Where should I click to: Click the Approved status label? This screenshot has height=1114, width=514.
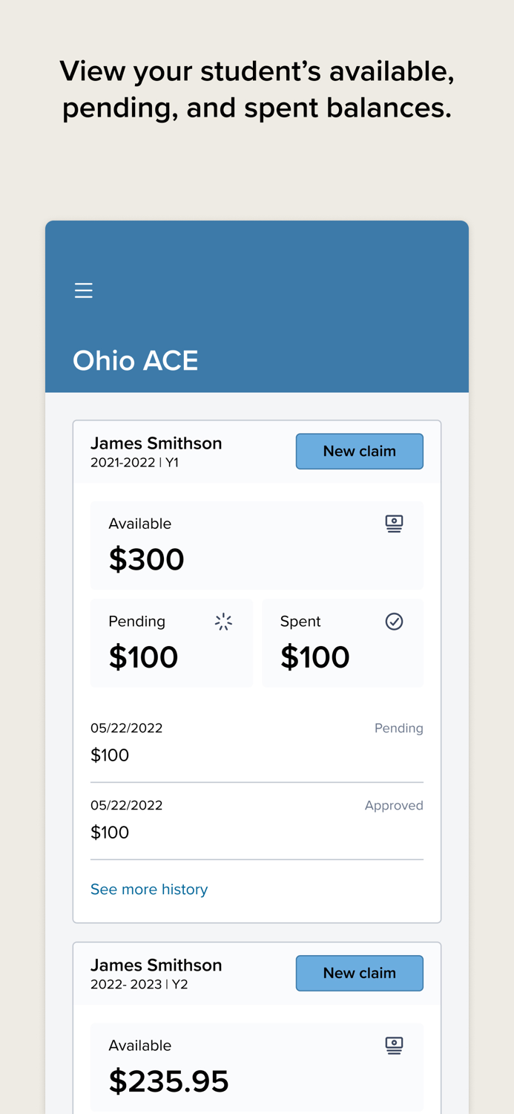tap(394, 805)
